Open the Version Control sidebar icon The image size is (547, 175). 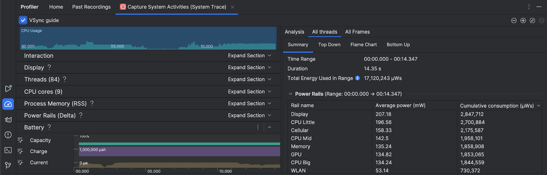[8, 165]
